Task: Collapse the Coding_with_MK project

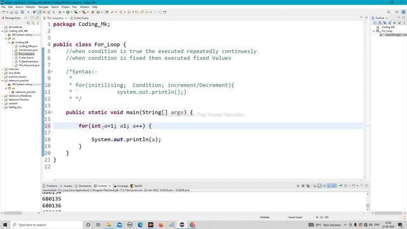Action: point(3,31)
